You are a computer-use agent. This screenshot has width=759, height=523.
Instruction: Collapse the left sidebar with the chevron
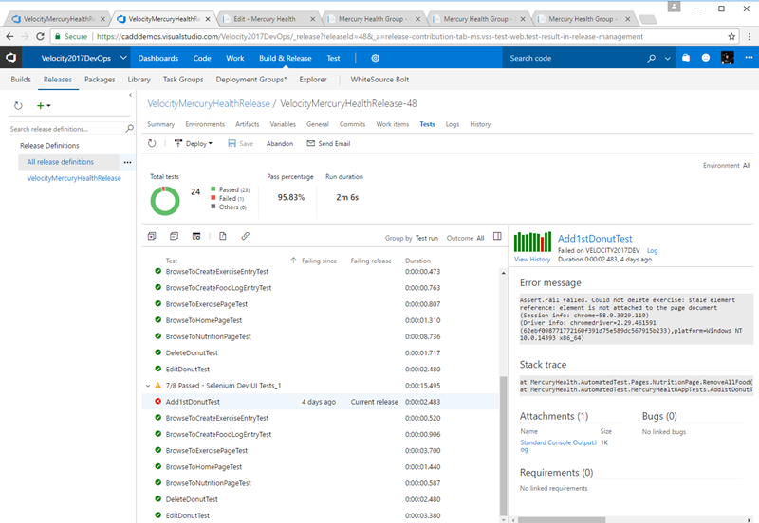(x=130, y=96)
